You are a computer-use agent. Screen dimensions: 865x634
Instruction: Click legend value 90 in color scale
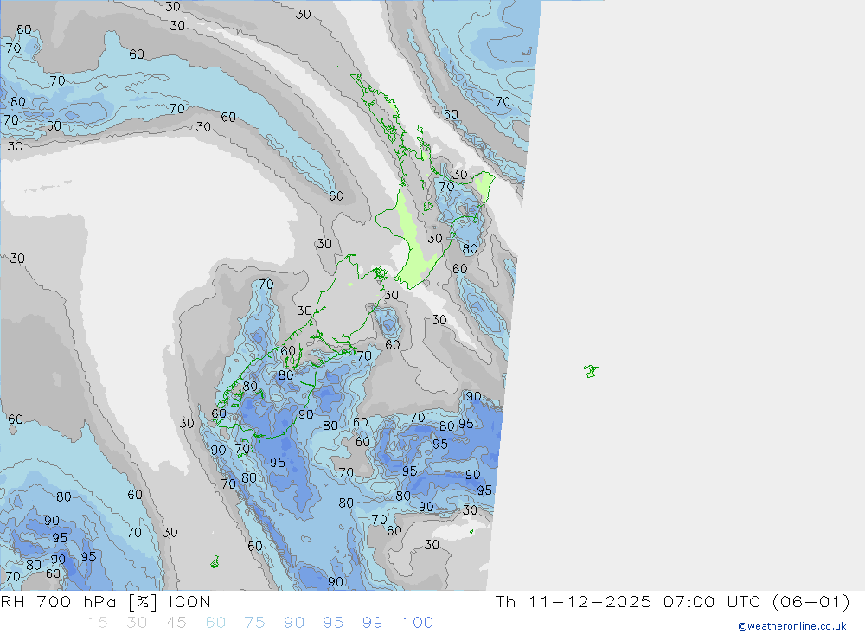(294, 623)
